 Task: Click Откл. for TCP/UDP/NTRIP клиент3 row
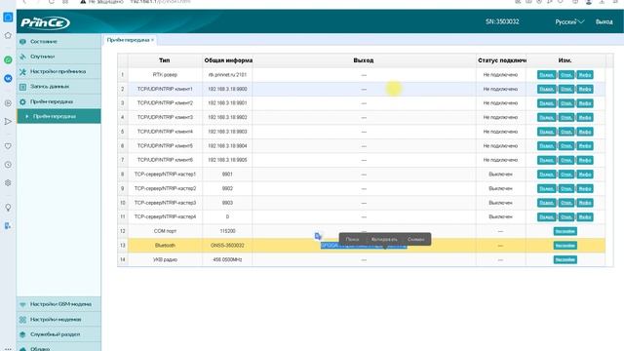[x=565, y=117]
